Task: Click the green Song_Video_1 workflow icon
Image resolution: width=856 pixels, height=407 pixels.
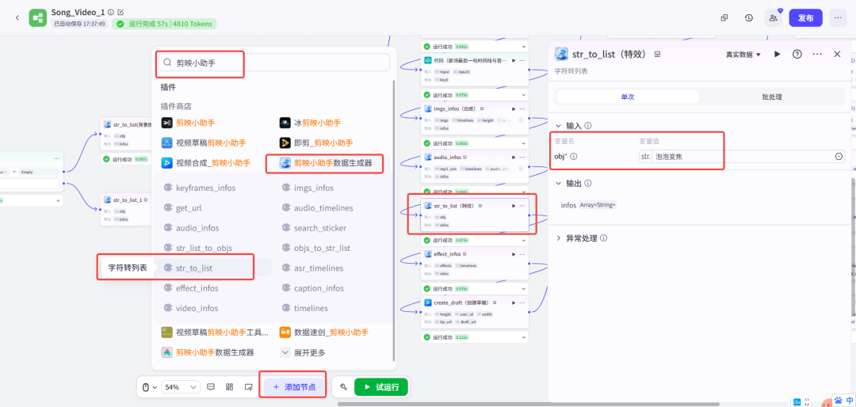Action: click(38, 17)
